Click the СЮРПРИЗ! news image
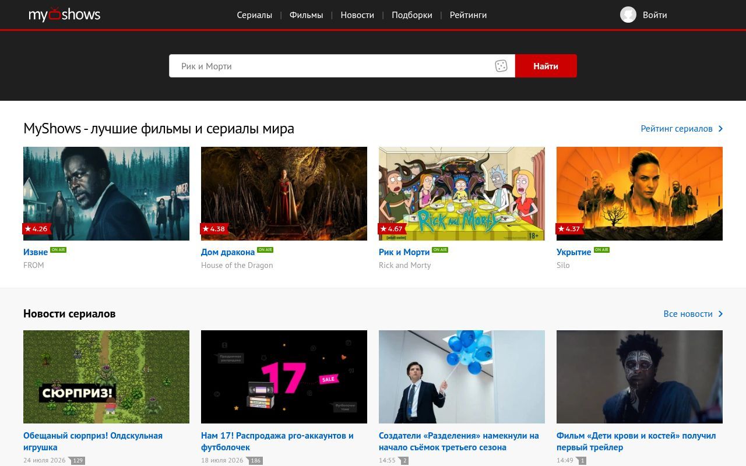This screenshot has width=746, height=466. [106, 377]
